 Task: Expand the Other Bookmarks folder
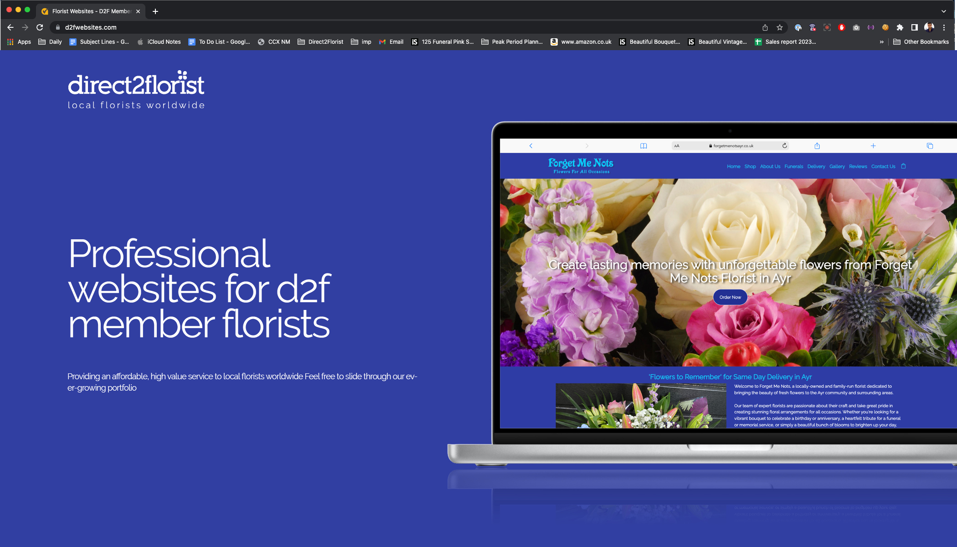tap(921, 41)
